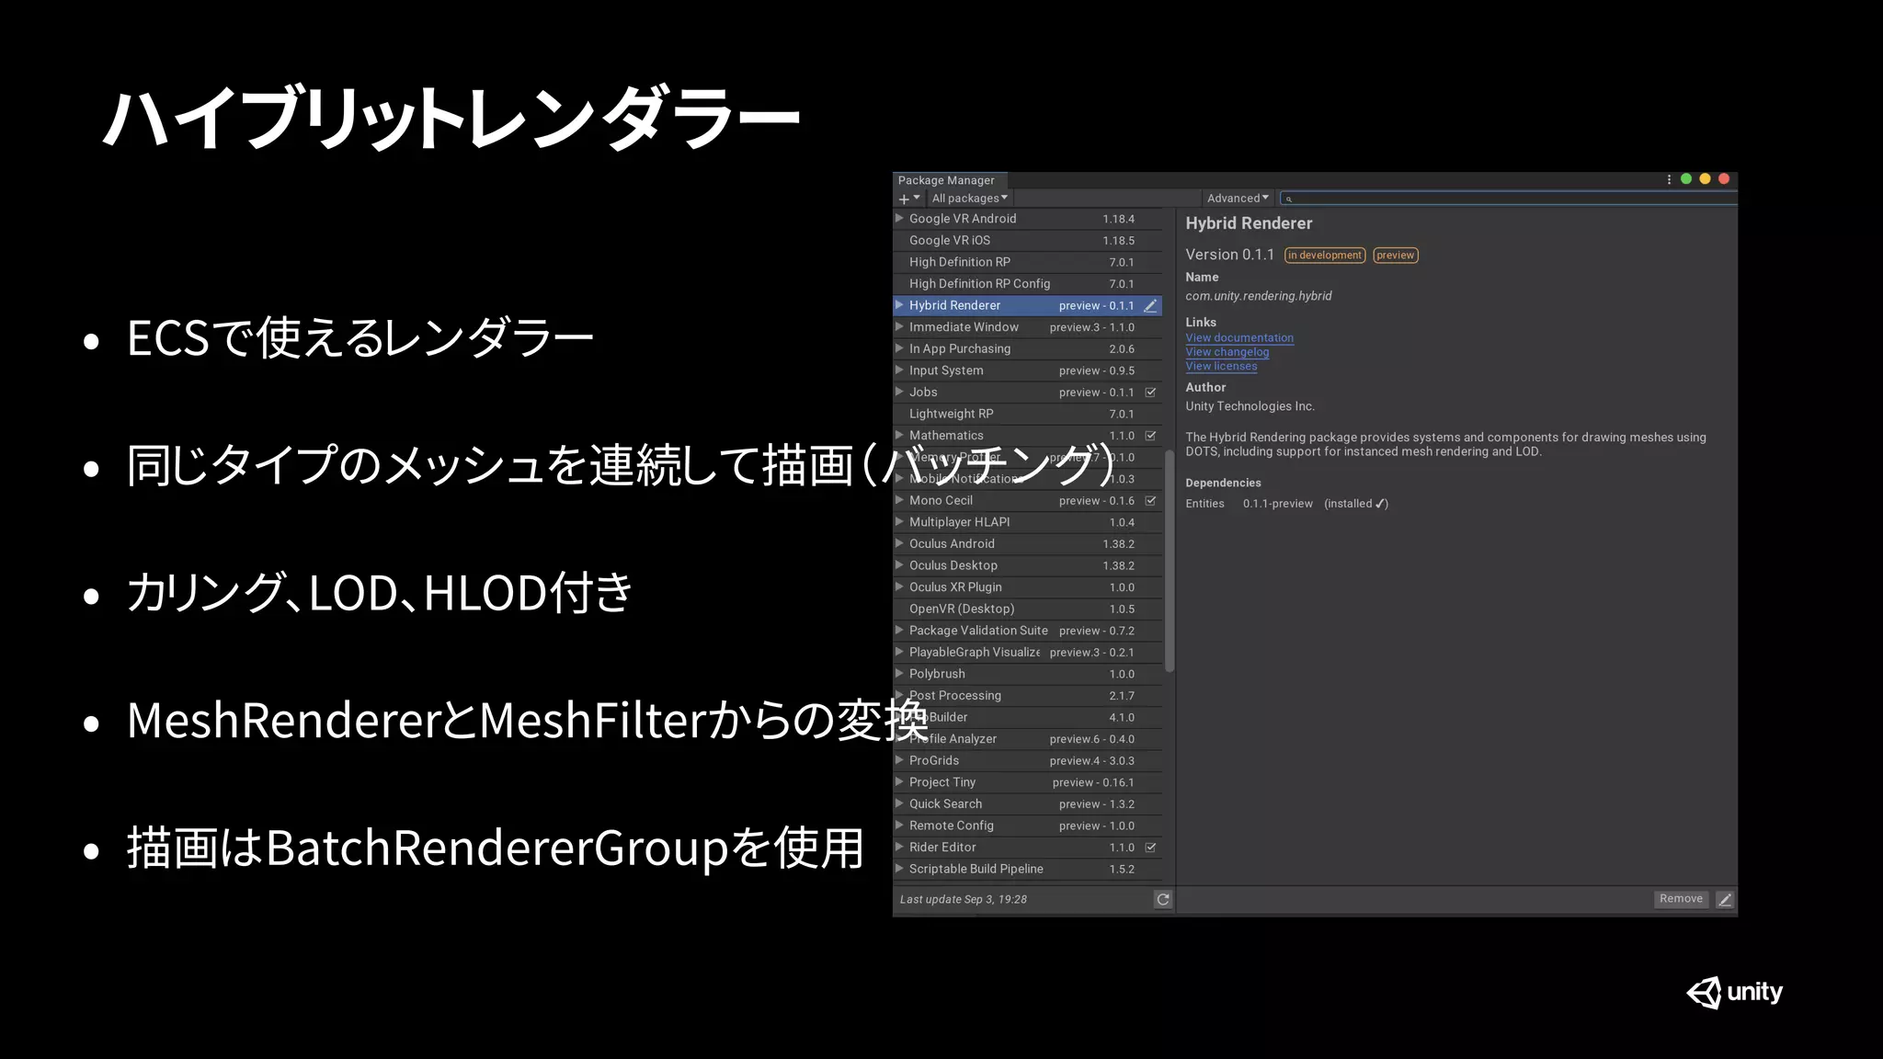Image resolution: width=1883 pixels, height=1059 pixels.
Task: Click the plus add-package icon
Action: pyautogui.click(x=904, y=199)
